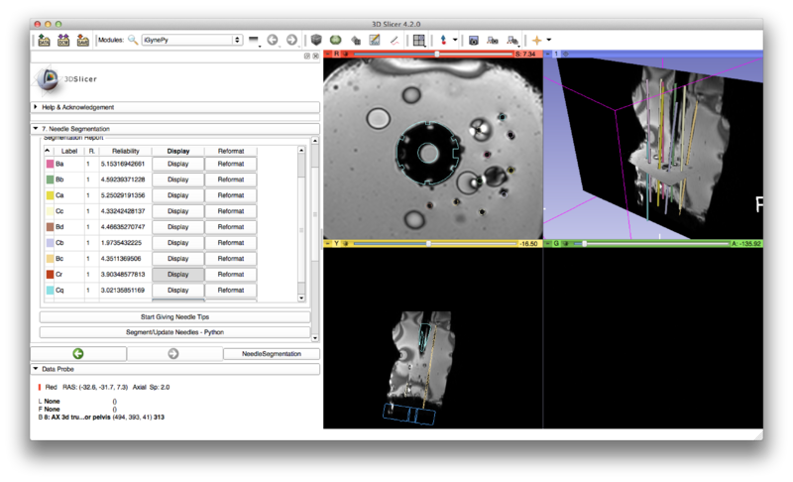Open the view layout selector icon
This screenshot has width=793, height=482.
[x=419, y=41]
